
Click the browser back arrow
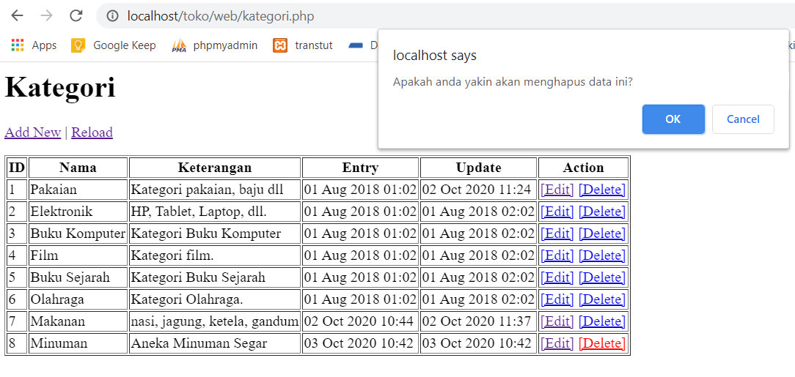[18, 16]
